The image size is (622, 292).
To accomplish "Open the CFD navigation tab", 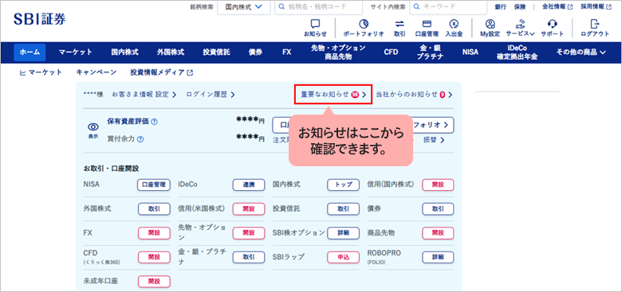I will click(x=391, y=53).
